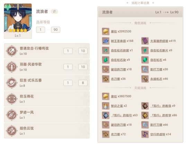Screen dimensions: 187x144
Task: Click the 梦迹一风 passive talent icon
Action: coord(12,115)
